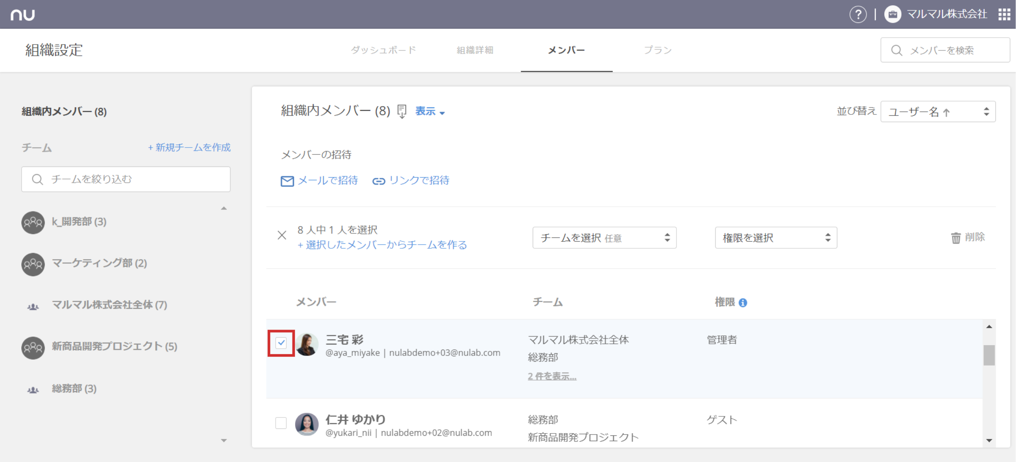Click 三宅 彩 profile photo

307,344
